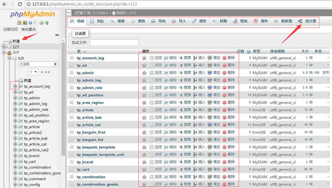Click the 近期访问 recent tables button
Image resolution: width=332 pixels, height=188 pixels.
pos(11,29)
